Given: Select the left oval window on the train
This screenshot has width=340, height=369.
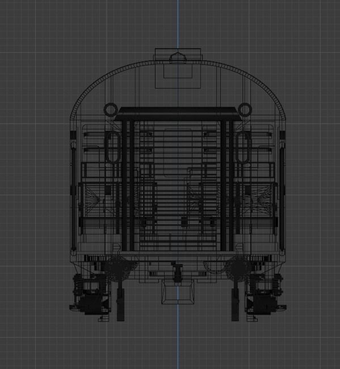Looking at the screenshot, I should tap(112, 148).
